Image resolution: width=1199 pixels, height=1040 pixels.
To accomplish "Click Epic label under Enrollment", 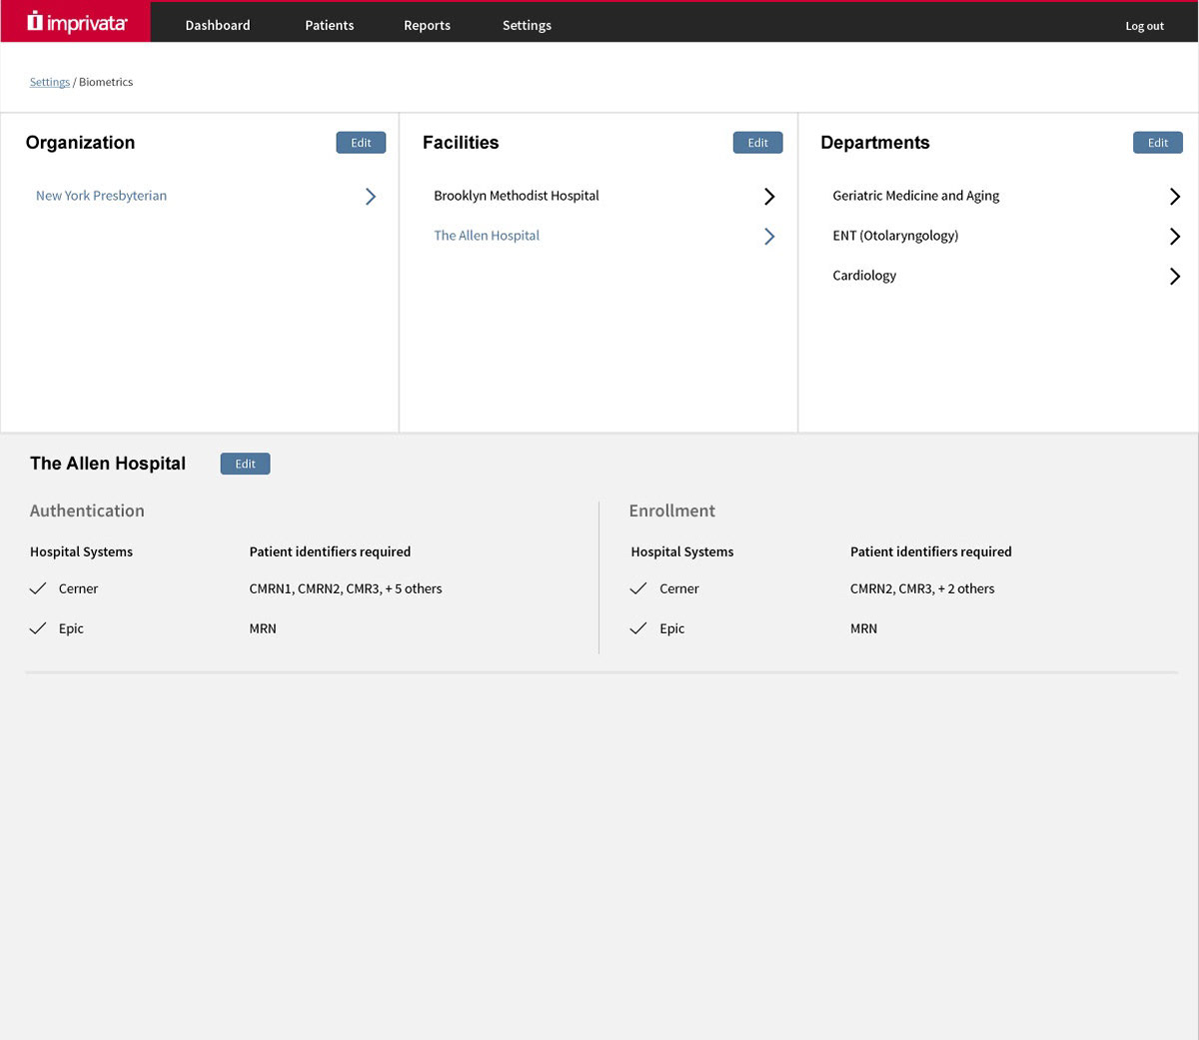I will pyautogui.click(x=672, y=628).
